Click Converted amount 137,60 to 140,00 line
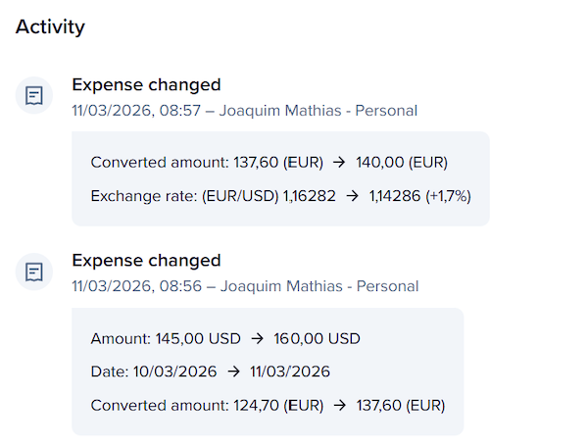This screenshot has width=588, height=447. (x=269, y=163)
